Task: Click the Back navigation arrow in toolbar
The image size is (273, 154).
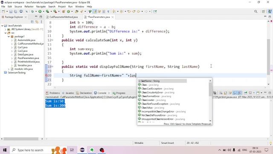Action: tap(138, 12)
